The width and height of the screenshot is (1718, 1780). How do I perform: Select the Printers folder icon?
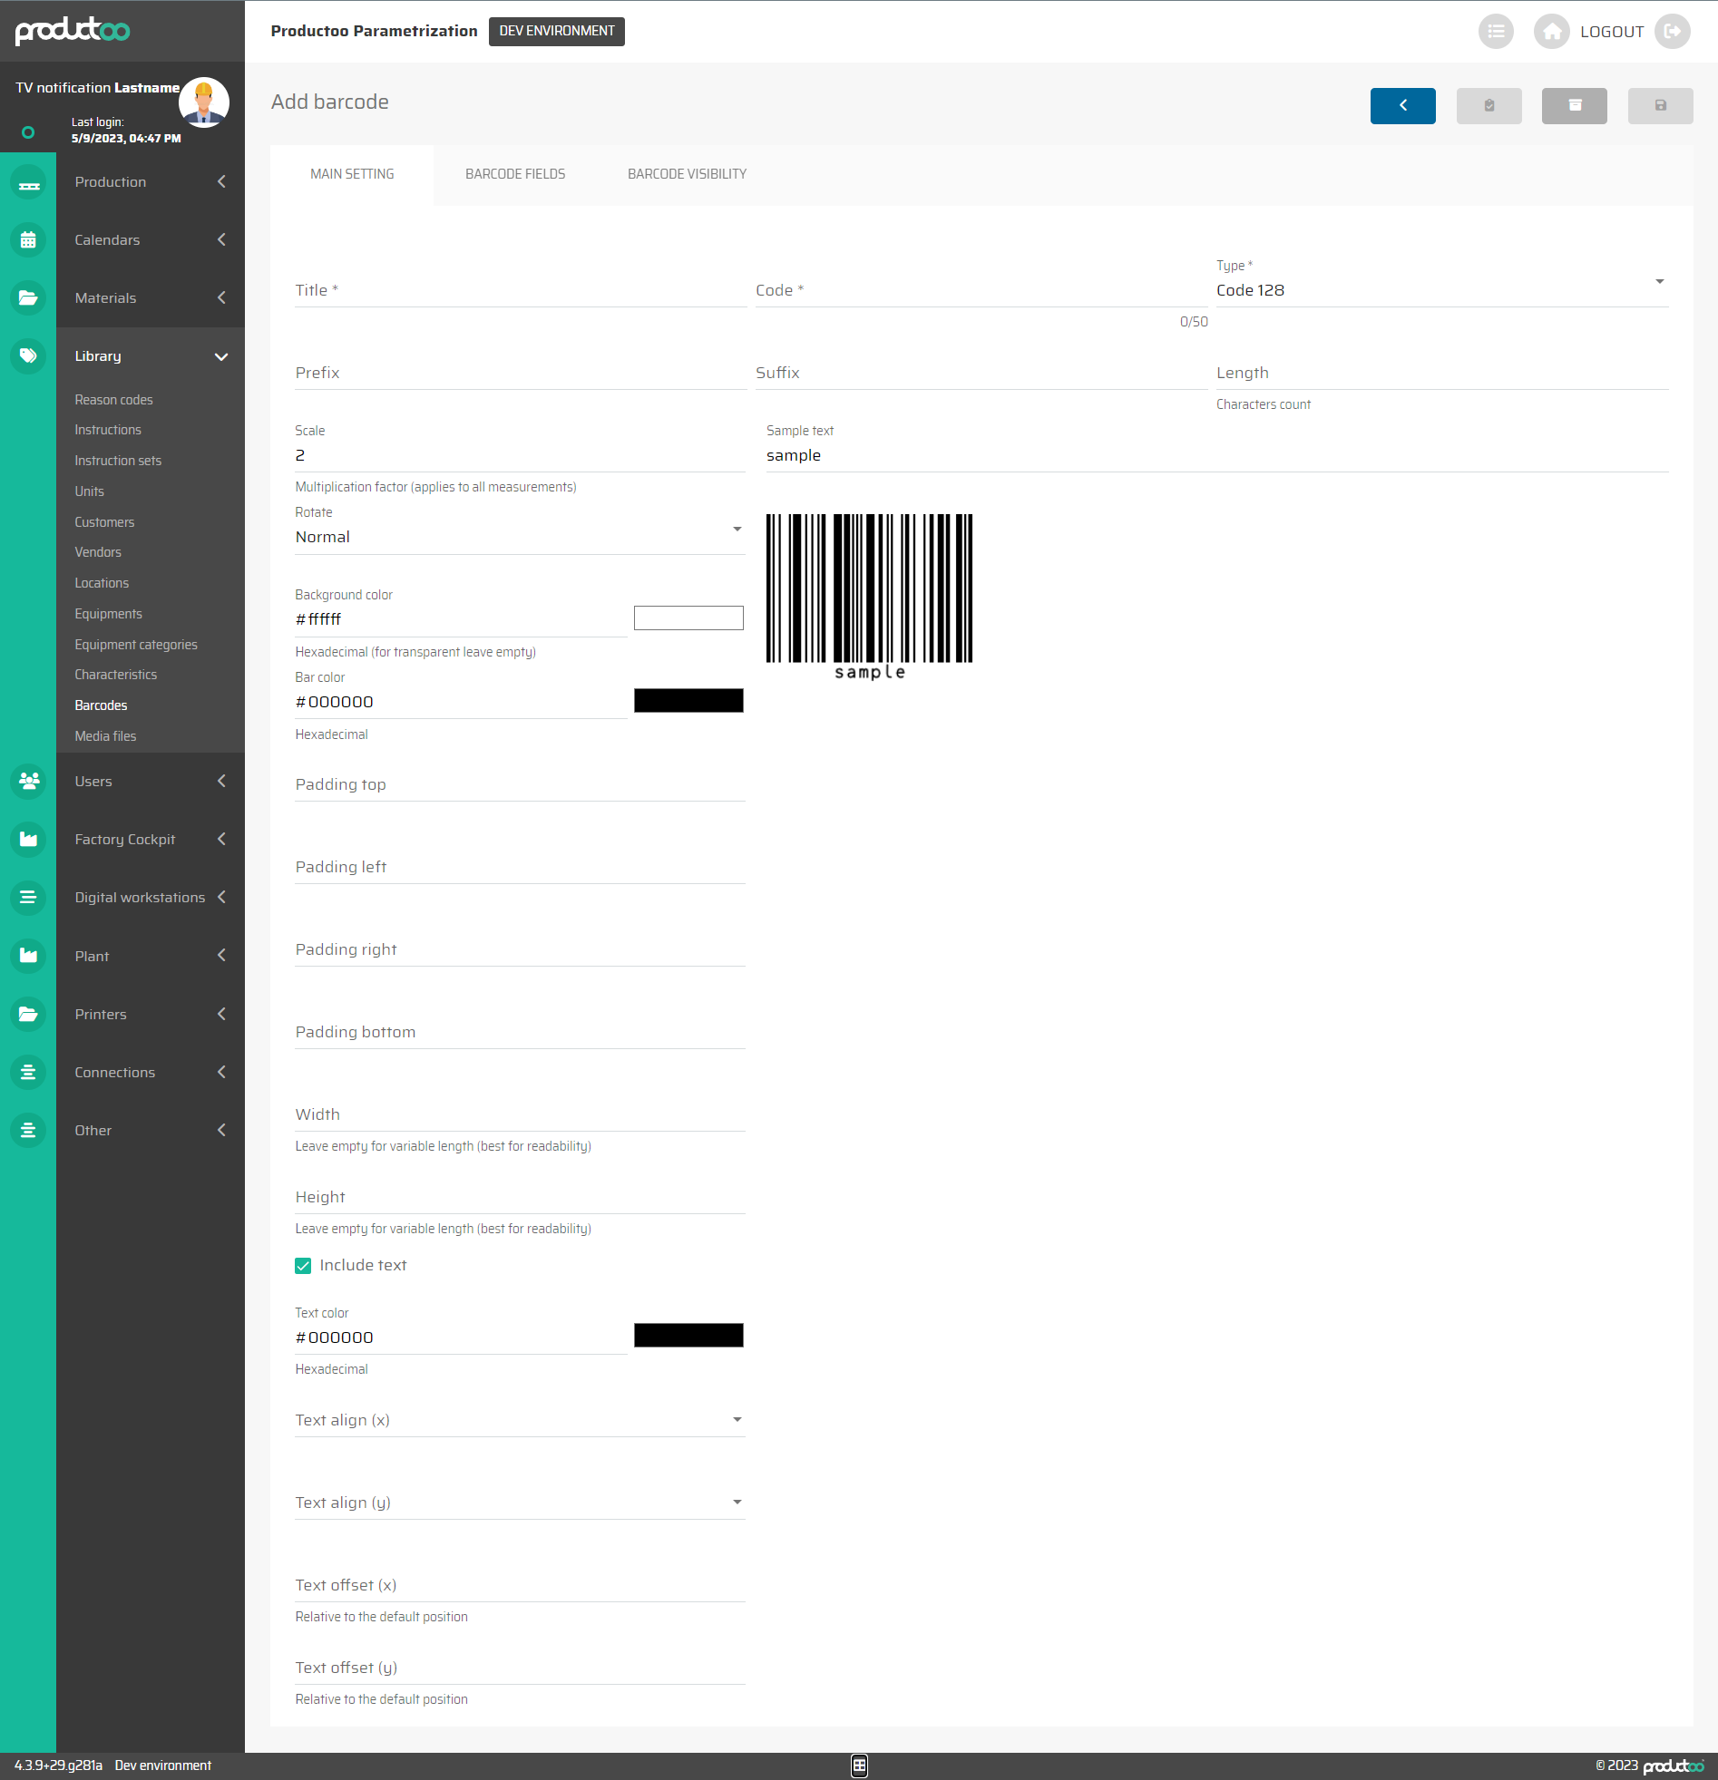28,1015
